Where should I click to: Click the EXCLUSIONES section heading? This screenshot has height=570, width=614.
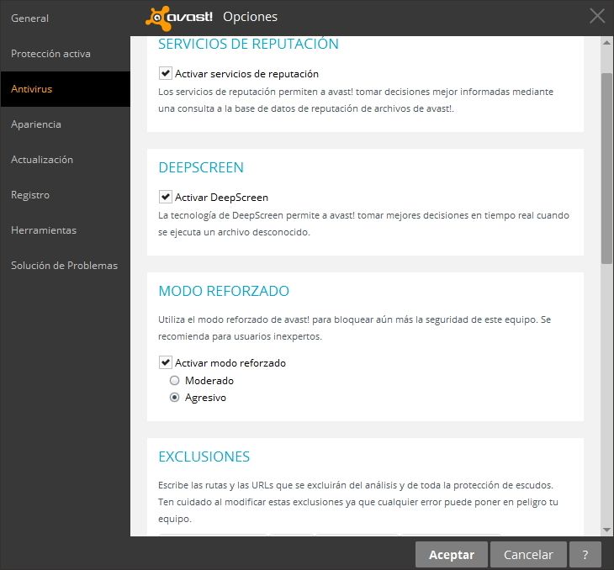(204, 457)
